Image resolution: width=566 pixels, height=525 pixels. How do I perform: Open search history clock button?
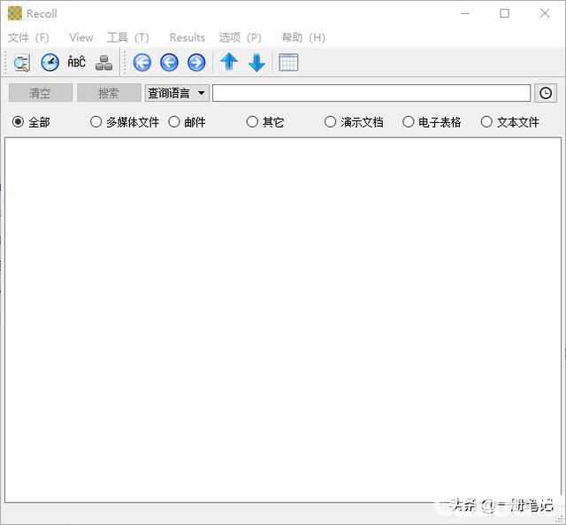pos(546,93)
